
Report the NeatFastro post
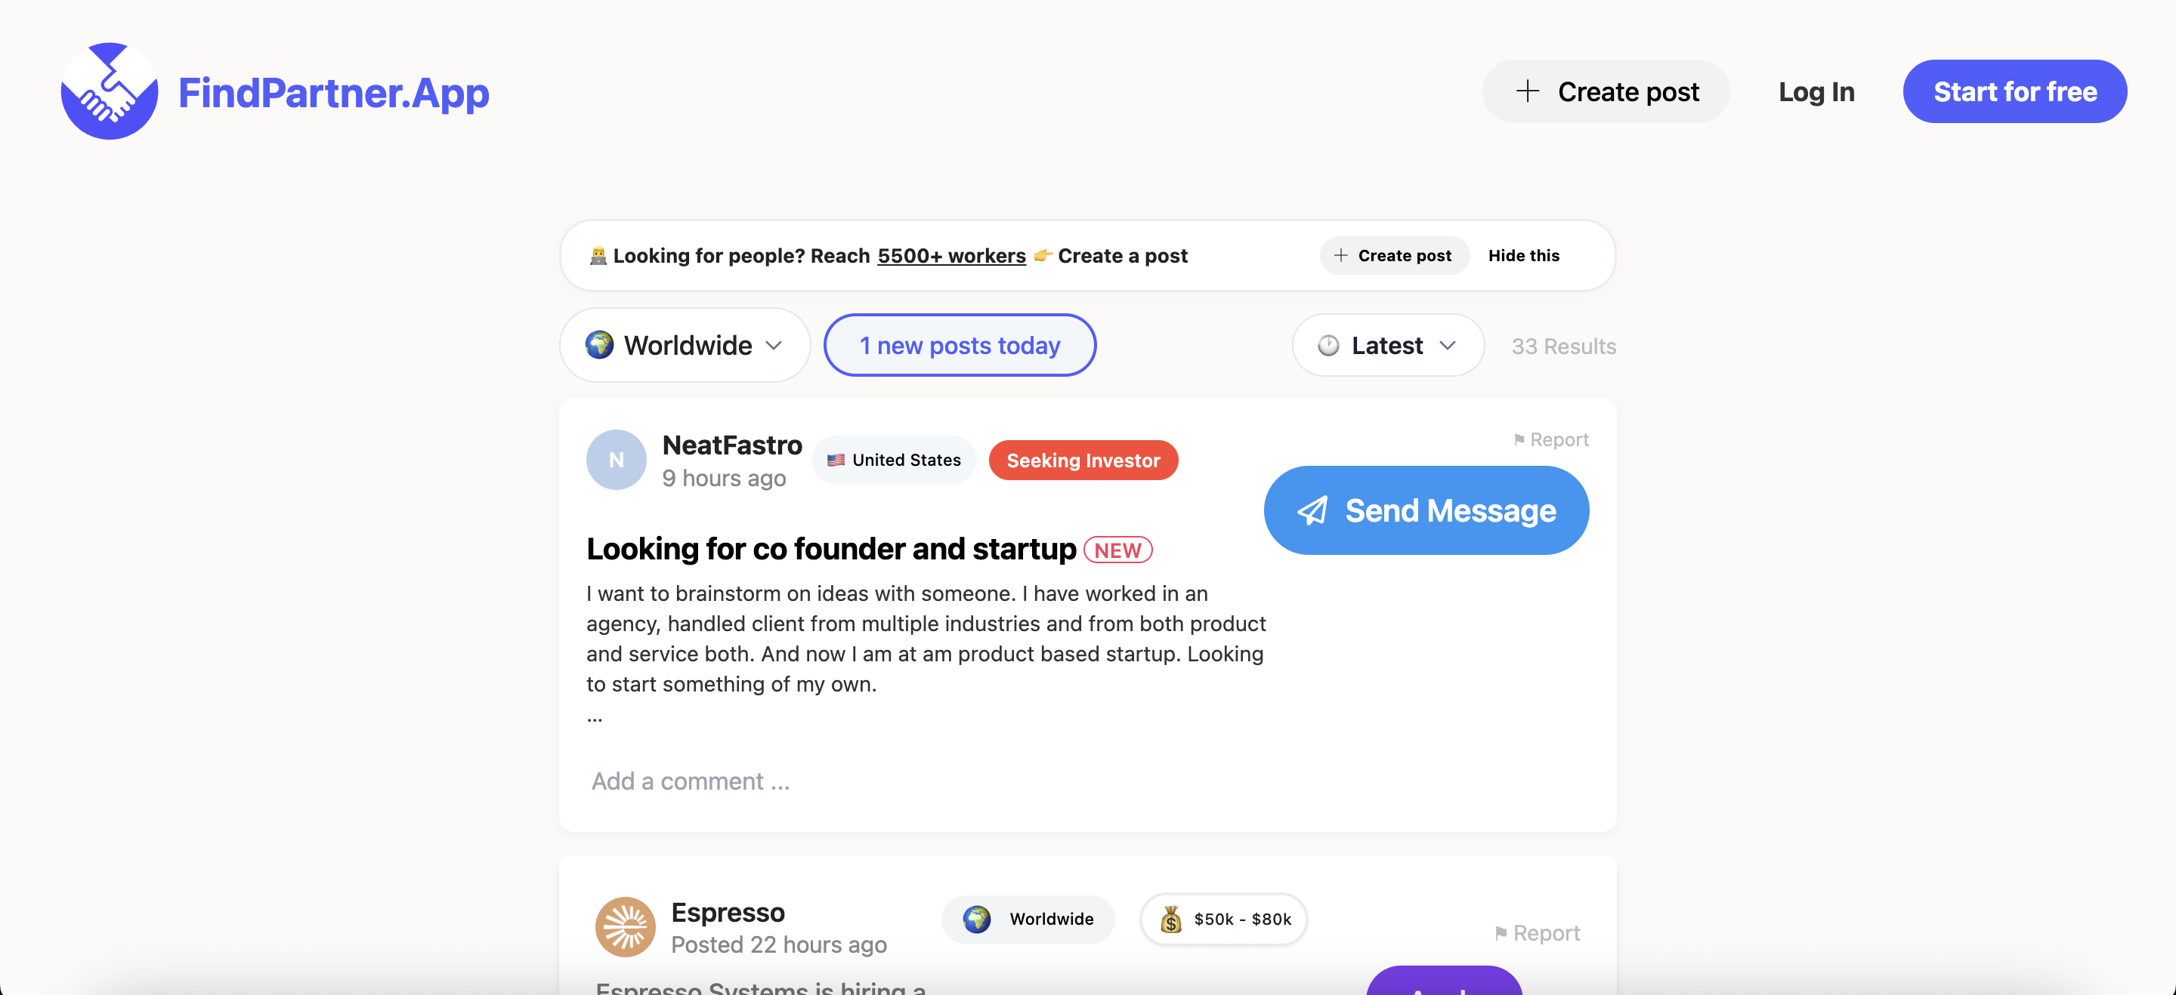pos(1551,439)
